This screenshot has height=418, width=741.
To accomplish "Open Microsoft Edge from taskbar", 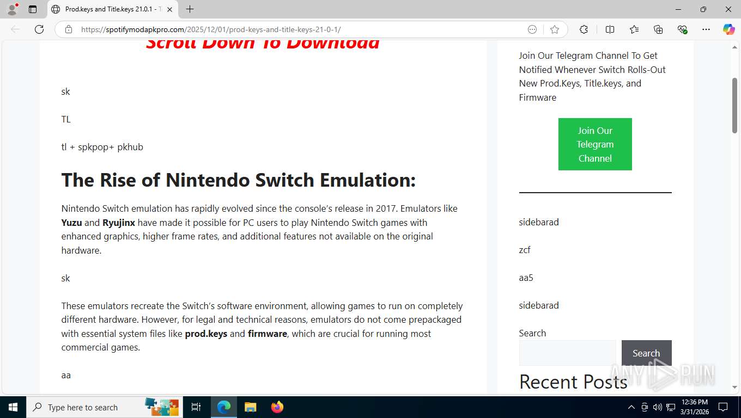I will pos(224,407).
